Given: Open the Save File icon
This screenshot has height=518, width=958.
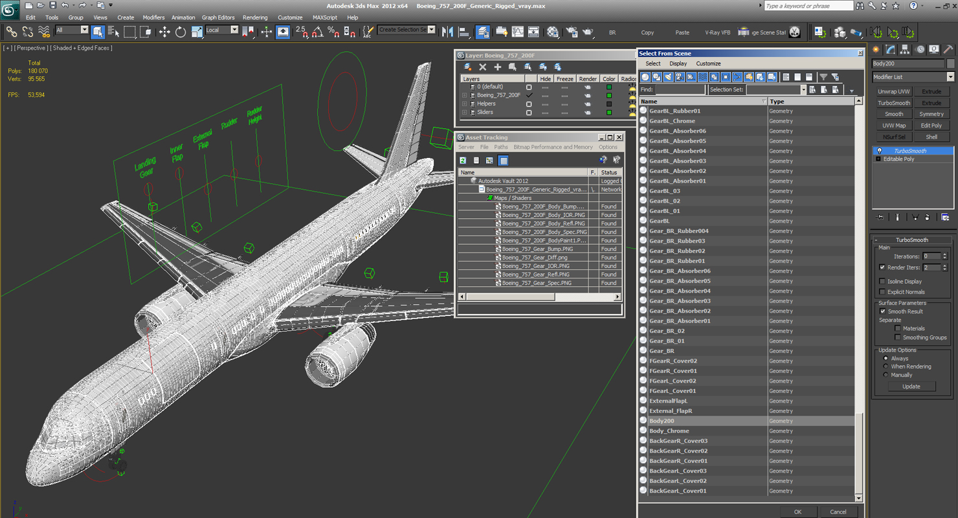Looking at the screenshot, I should pos(52,5).
